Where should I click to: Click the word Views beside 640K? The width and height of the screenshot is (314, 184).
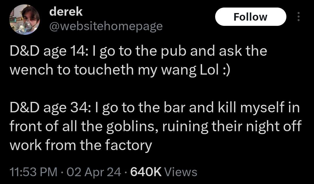click(181, 172)
